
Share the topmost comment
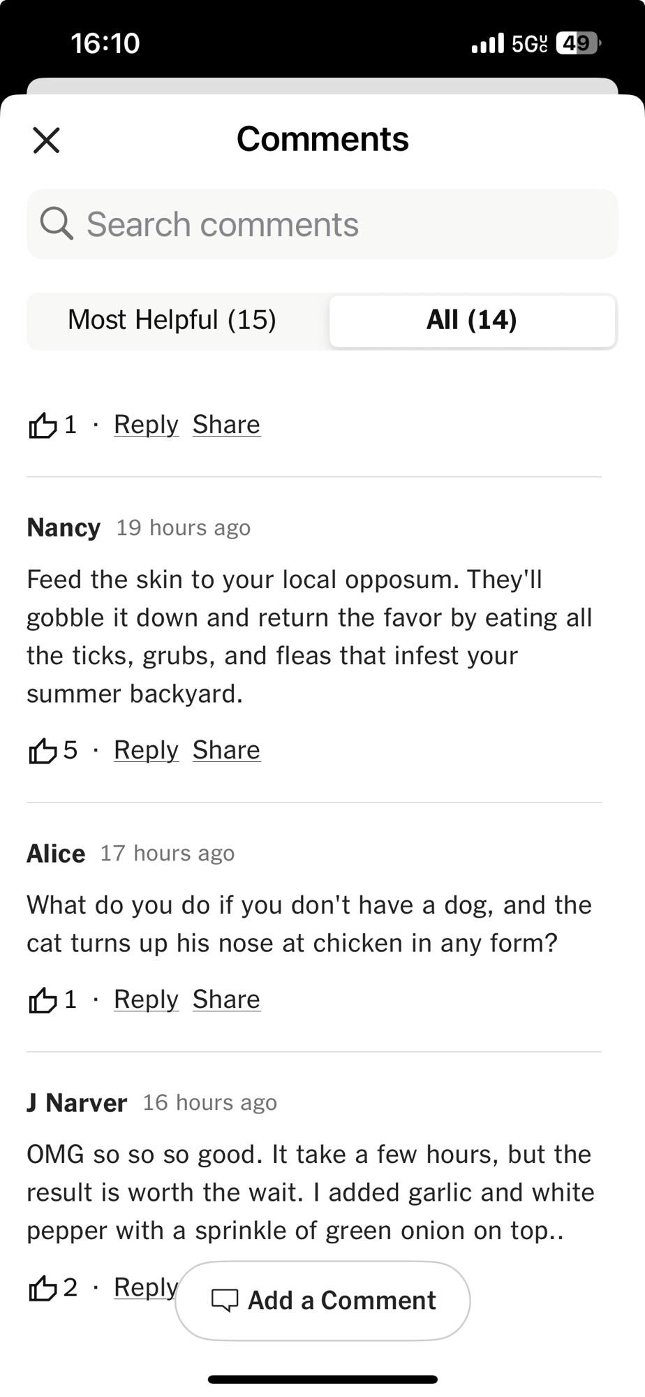(x=226, y=425)
